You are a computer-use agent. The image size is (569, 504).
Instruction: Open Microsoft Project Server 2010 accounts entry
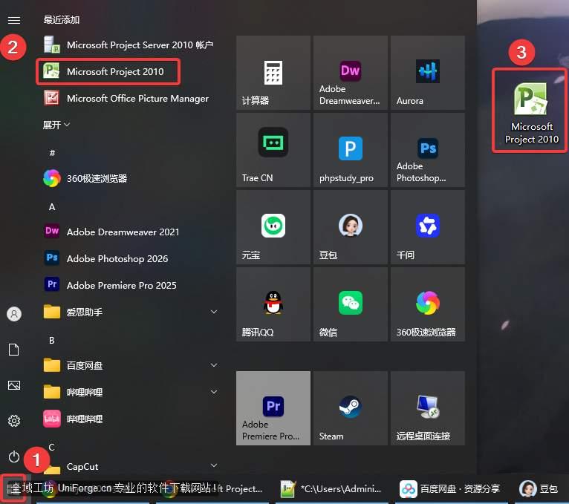[129, 45]
